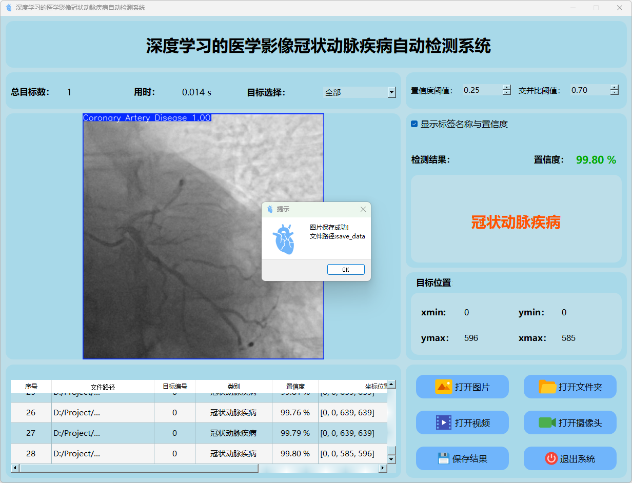Screen dimensions: 632x483
Task: Click the heart icon in the 提示 dialog
Action: tap(284, 239)
